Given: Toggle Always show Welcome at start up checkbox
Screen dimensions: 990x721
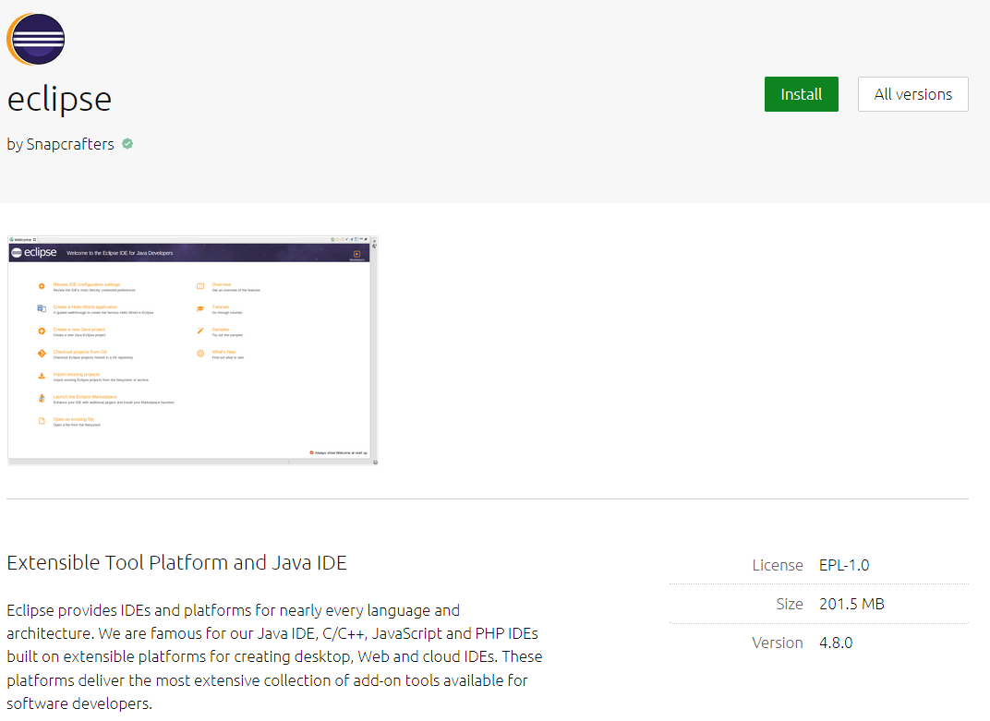Looking at the screenshot, I should pos(312,452).
